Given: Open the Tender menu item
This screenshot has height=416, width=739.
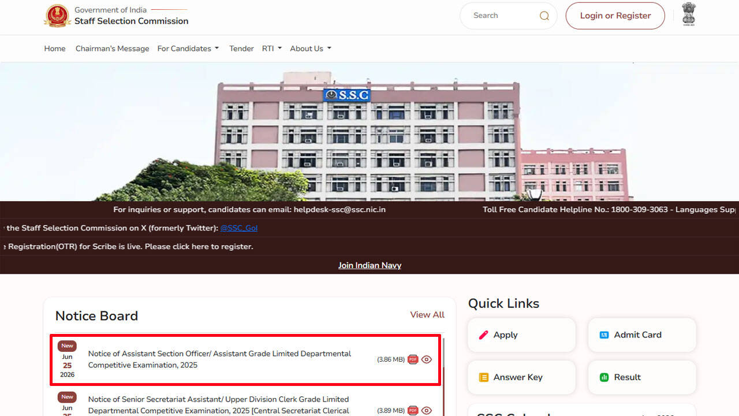Looking at the screenshot, I should pyautogui.click(x=241, y=49).
